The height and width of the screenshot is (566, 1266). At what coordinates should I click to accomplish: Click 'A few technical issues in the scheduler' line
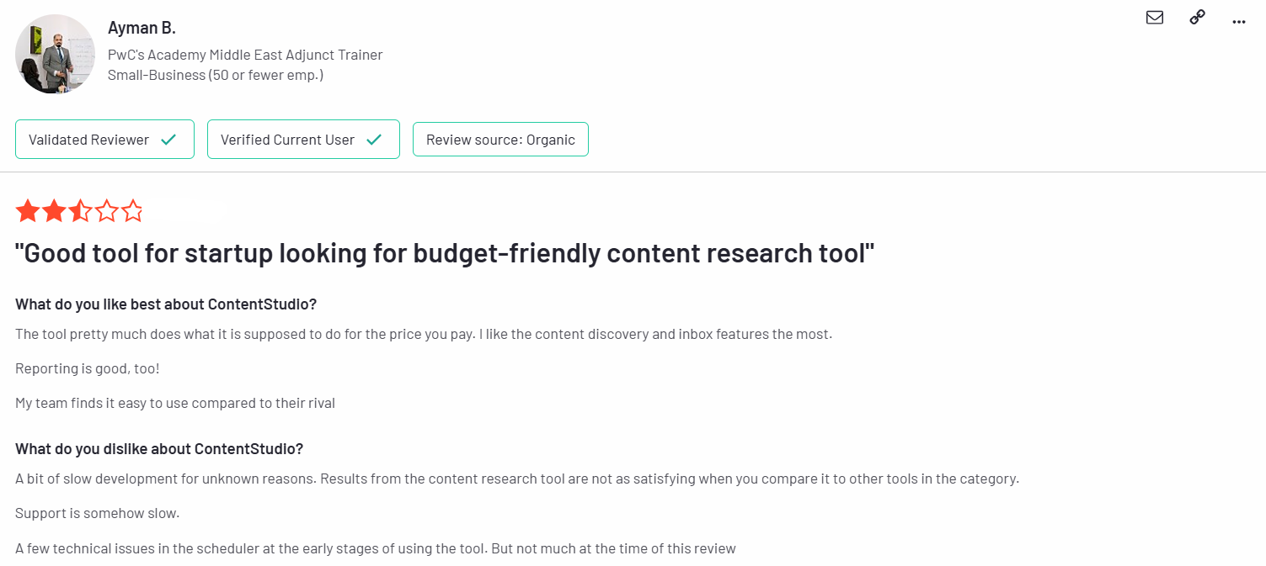pyautogui.click(x=376, y=548)
